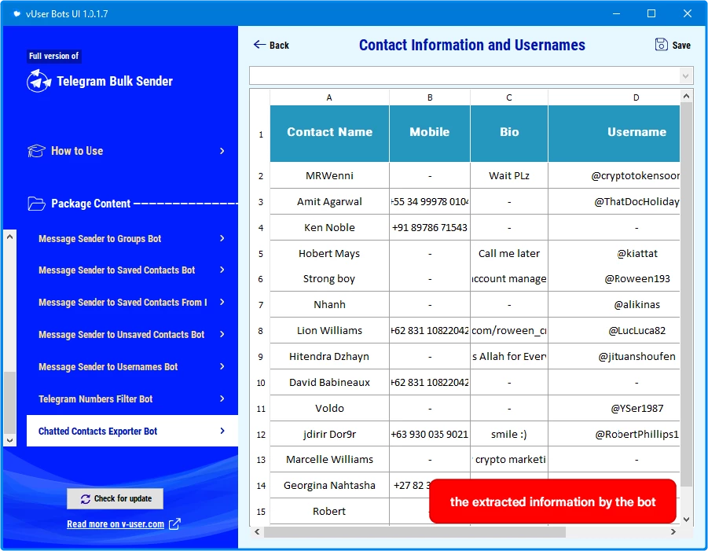708x551 pixels.
Task: Click the Username header cell
Action: tap(614, 134)
